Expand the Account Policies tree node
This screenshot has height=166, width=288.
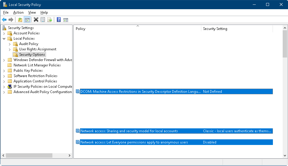tap(4, 33)
